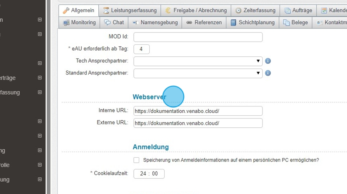Open the Tech Ansprechpartner dropdown

click(198, 61)
